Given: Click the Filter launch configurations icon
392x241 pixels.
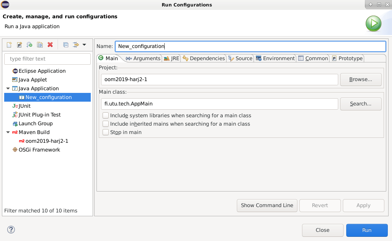Looking at the screenshot, I should click(x=76, y=45).
